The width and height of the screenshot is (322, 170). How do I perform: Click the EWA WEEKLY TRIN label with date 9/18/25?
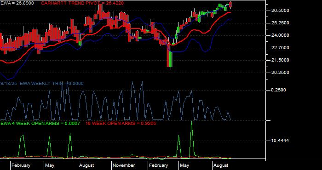(x=42, y=84)
